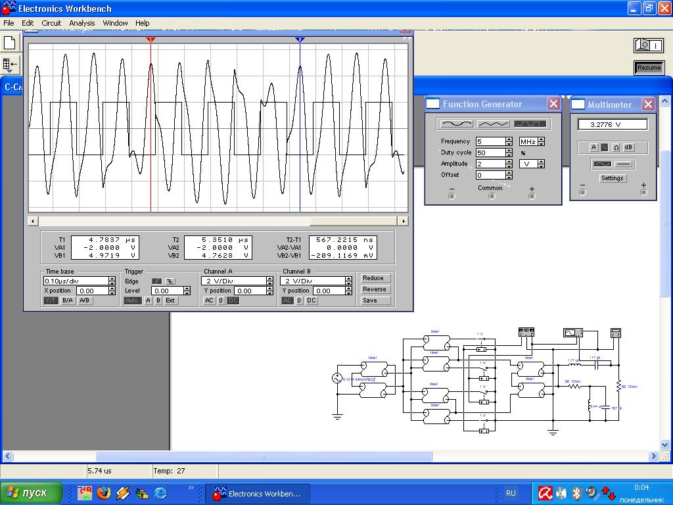Screen dimensions: 673x505
Task: Click the blue cursor 2 marker
Action: [x=300, y=39]
